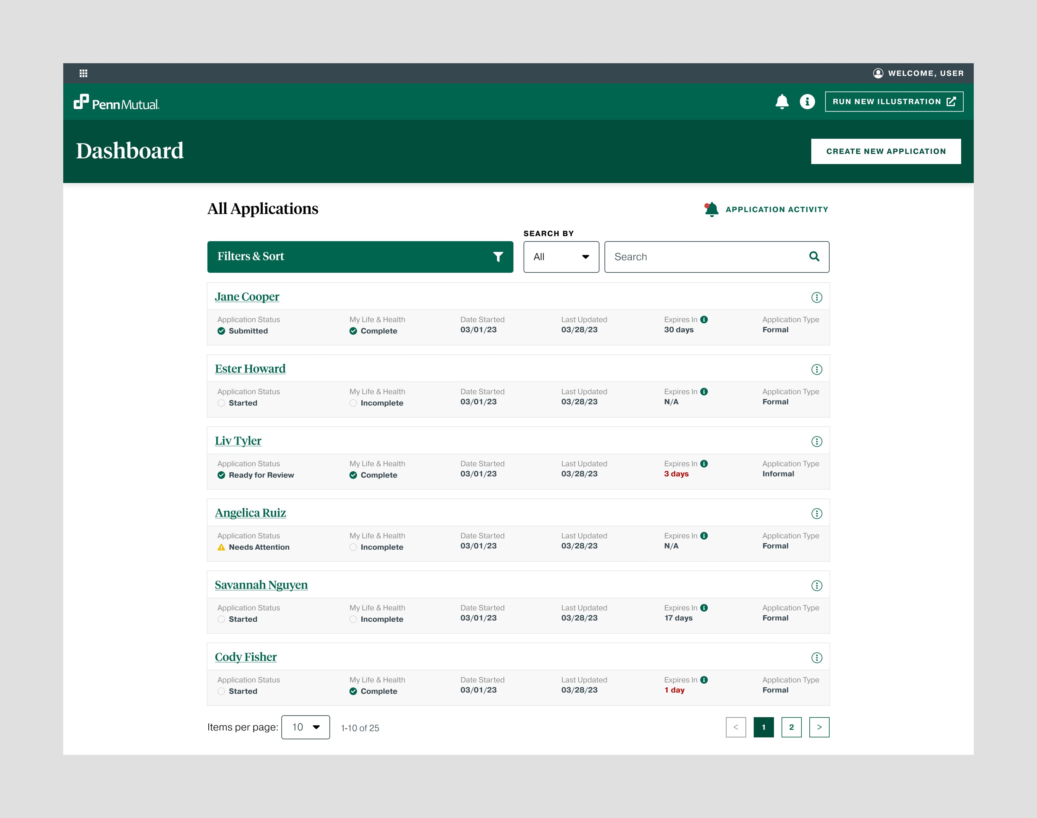This screenshot has width=1037, height=818.
Task: Expand the Filters & Sort panel
Action: pos(360,257)
